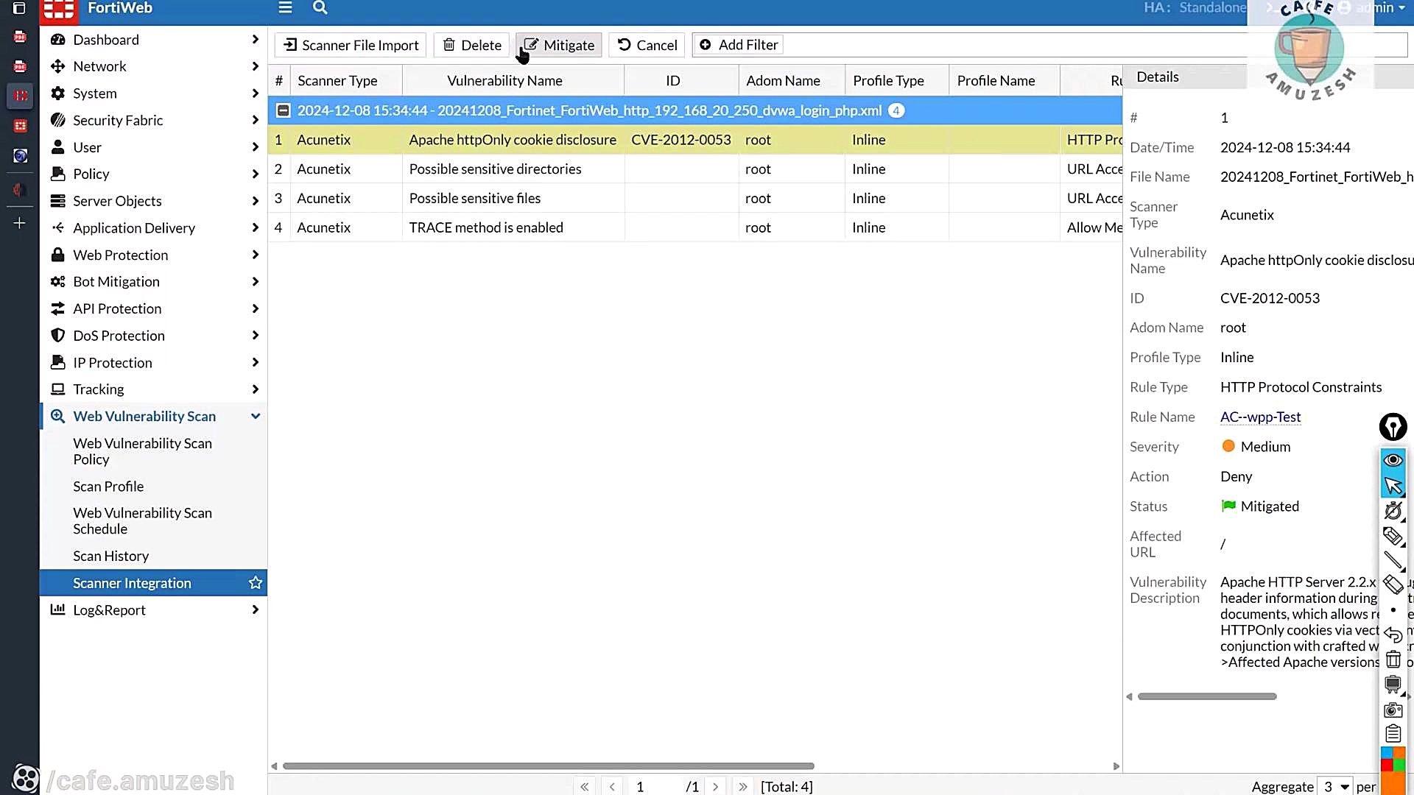Click the Scanner File Import button
Screen dimensions: 1414x795
pyautogui.click(x=351, y=45)
